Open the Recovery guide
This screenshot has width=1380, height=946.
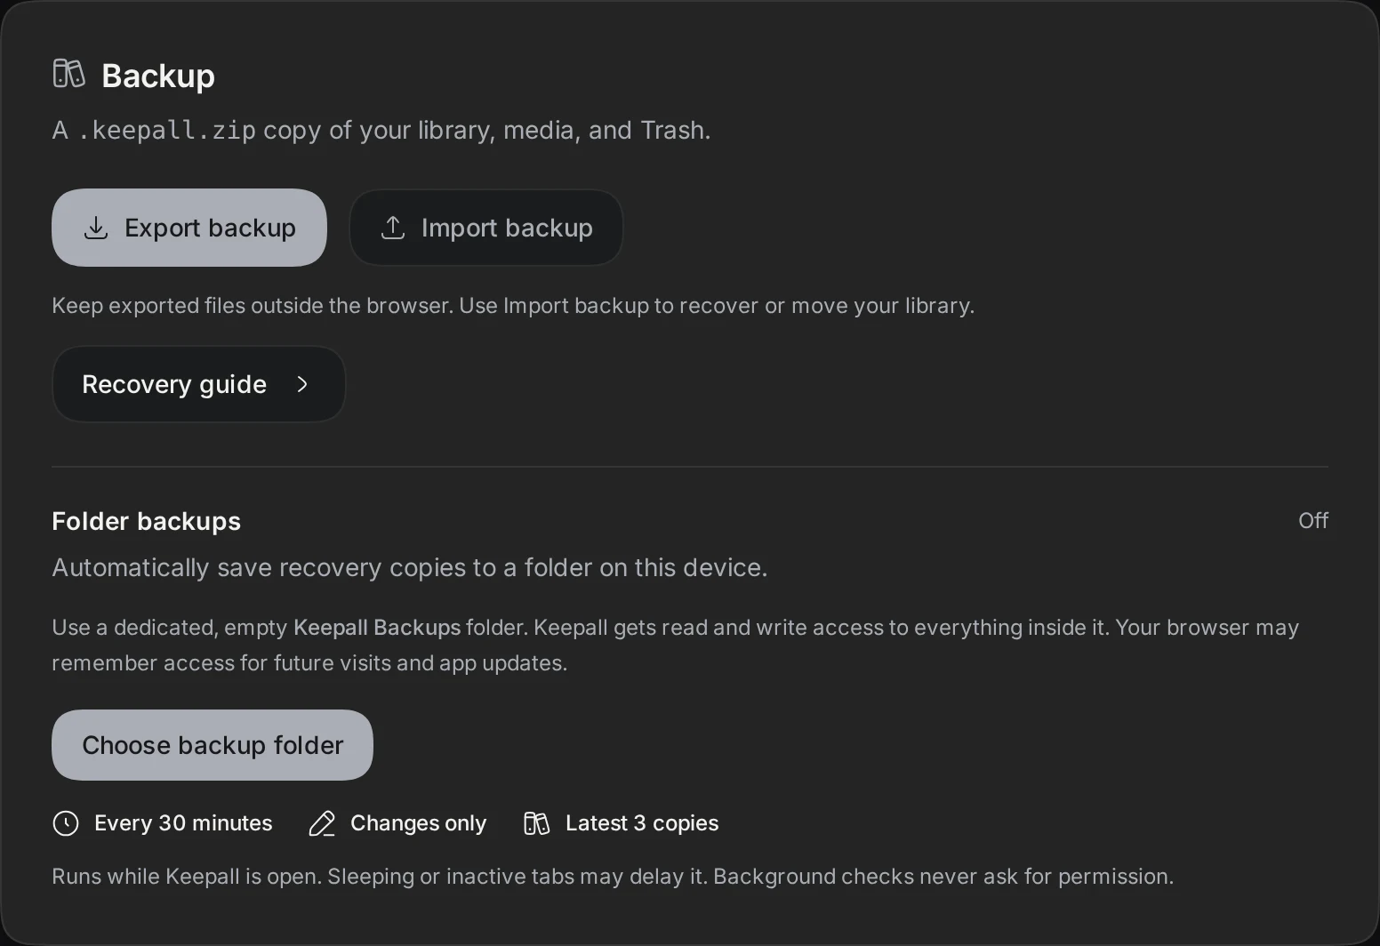(198, 384)
